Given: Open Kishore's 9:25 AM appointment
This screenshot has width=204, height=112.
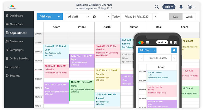Looking at the screenshot, I should pyautogui.click(x=127, y=44).
